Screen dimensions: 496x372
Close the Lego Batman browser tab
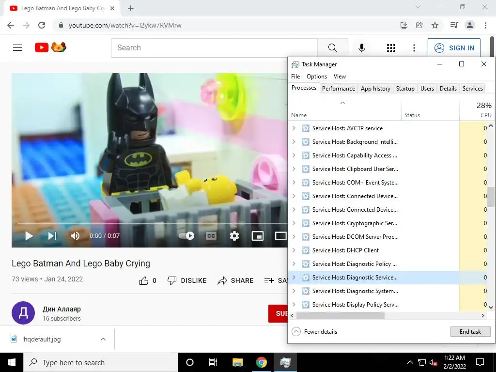(112, 8)
